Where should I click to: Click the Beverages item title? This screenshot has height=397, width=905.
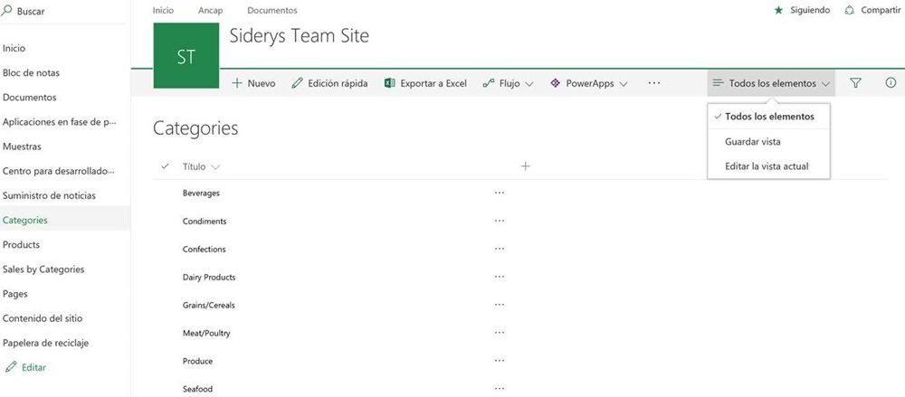coord(201,194)
